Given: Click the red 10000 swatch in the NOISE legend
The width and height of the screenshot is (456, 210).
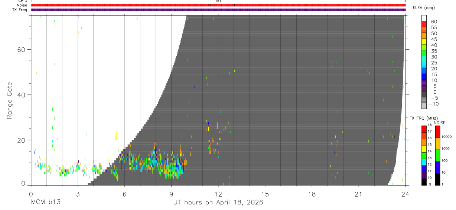Looking at the screenshot, I should [438, 132].
